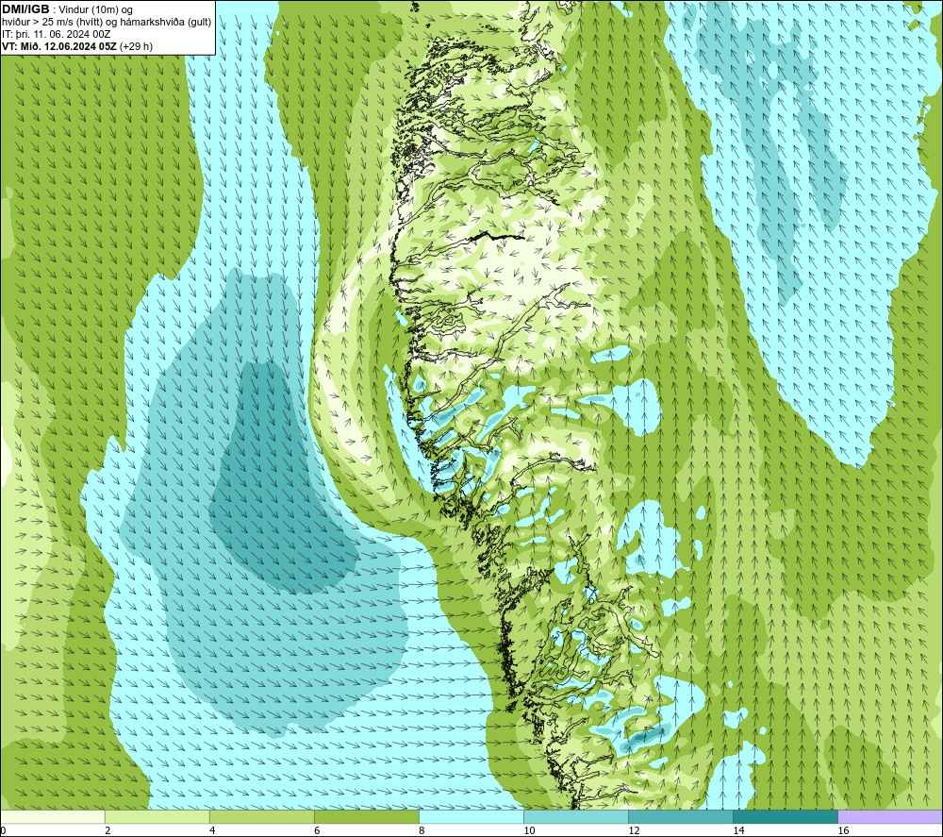Click the legend scale label '14'
Image resolution: width=943 pixels, height=837 pixels.
click(x=738, y=831)
